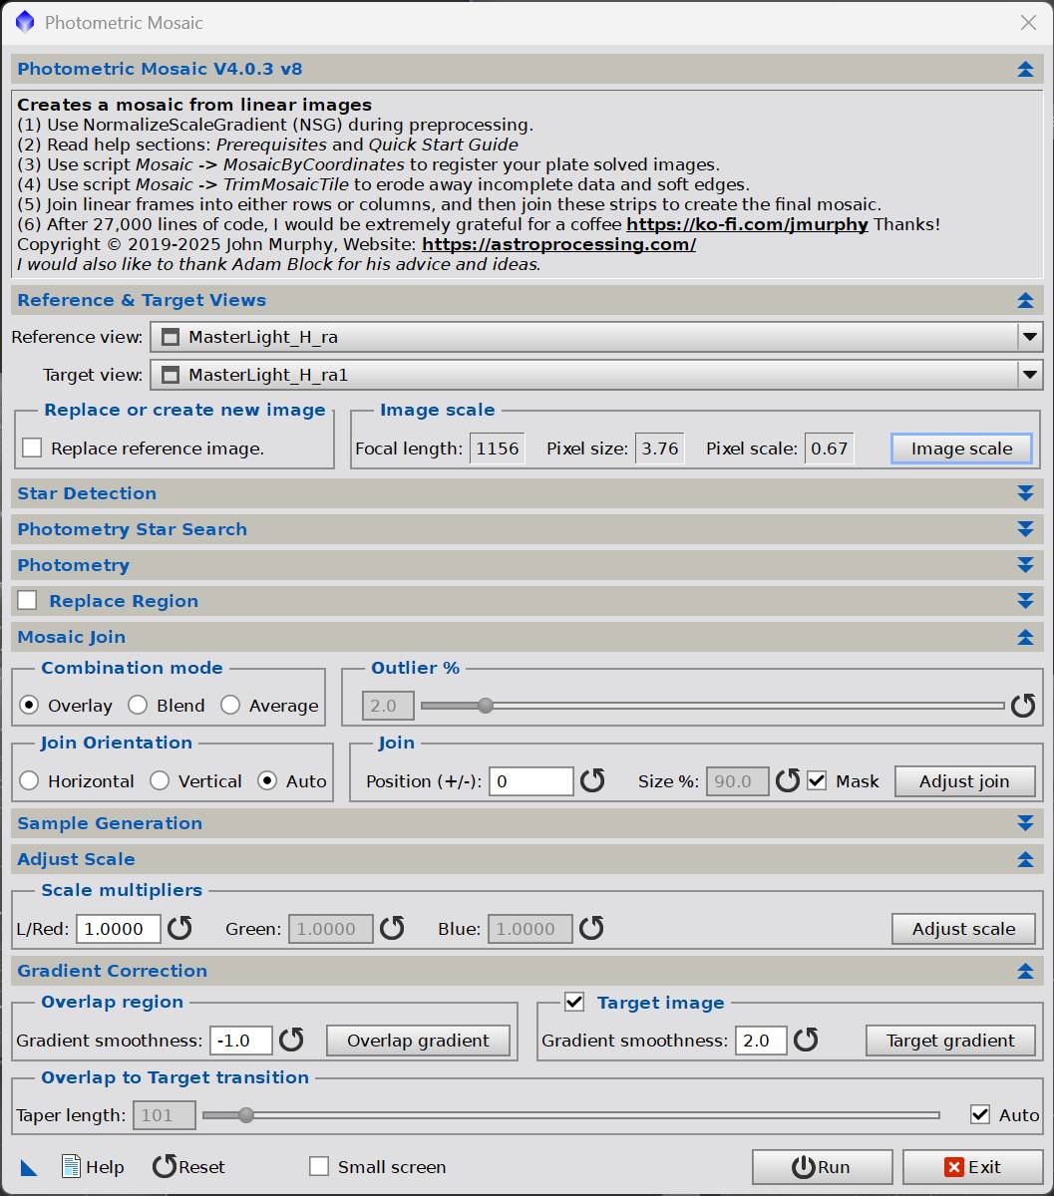Image resolution: width=1054 pixels, height=1196 pixels.
Task: Choose Horizontal join orientation
Action: (29, 780)
